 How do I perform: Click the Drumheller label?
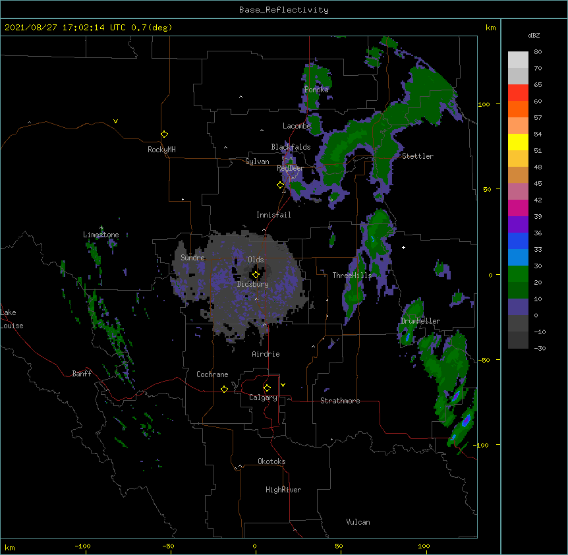pyautogui.click(x=420, y=321)
